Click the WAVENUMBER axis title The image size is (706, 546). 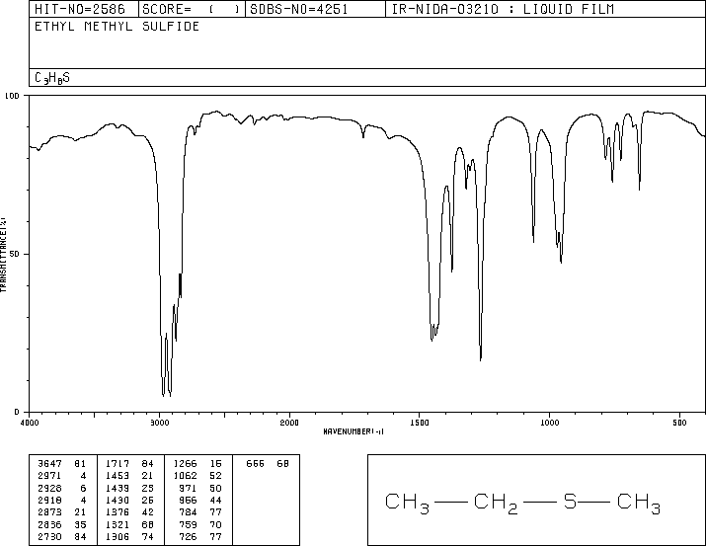[353, 431]
